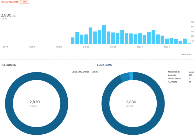Click the NOV 3 date label on axis
The width and height of the screenshot is (196, 137).
140,47
